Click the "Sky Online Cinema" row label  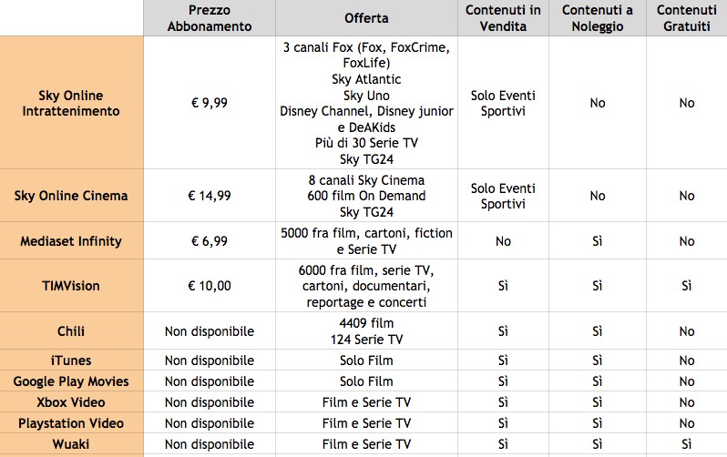[x=71, y=196]
